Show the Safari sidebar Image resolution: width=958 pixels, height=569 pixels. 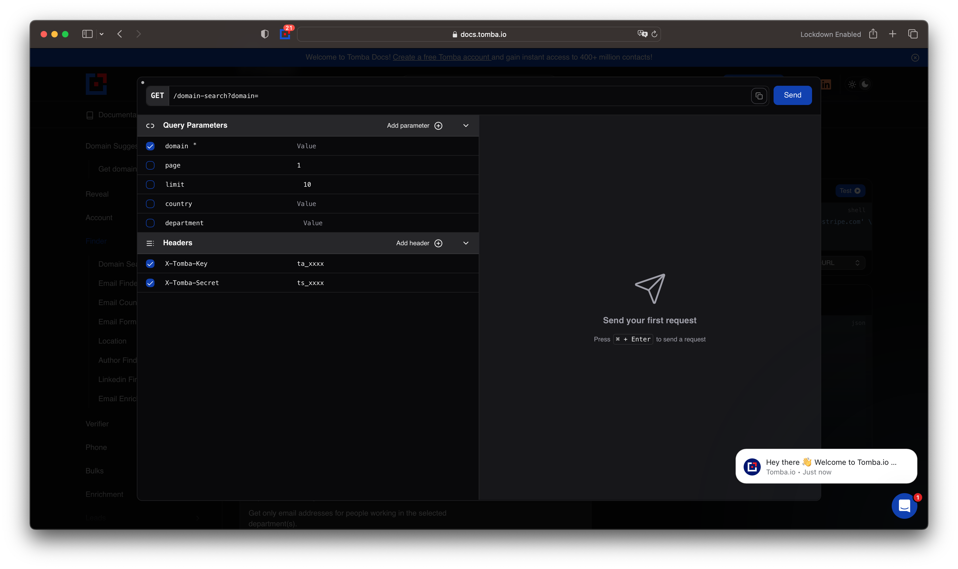(x=87, y=34)
